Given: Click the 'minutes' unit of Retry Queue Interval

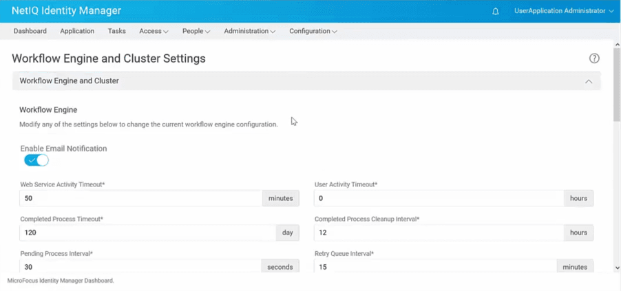Looking at the screenshot, I should 575,267.
